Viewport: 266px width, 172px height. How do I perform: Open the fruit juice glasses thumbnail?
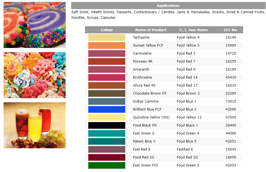pos(34,125)
